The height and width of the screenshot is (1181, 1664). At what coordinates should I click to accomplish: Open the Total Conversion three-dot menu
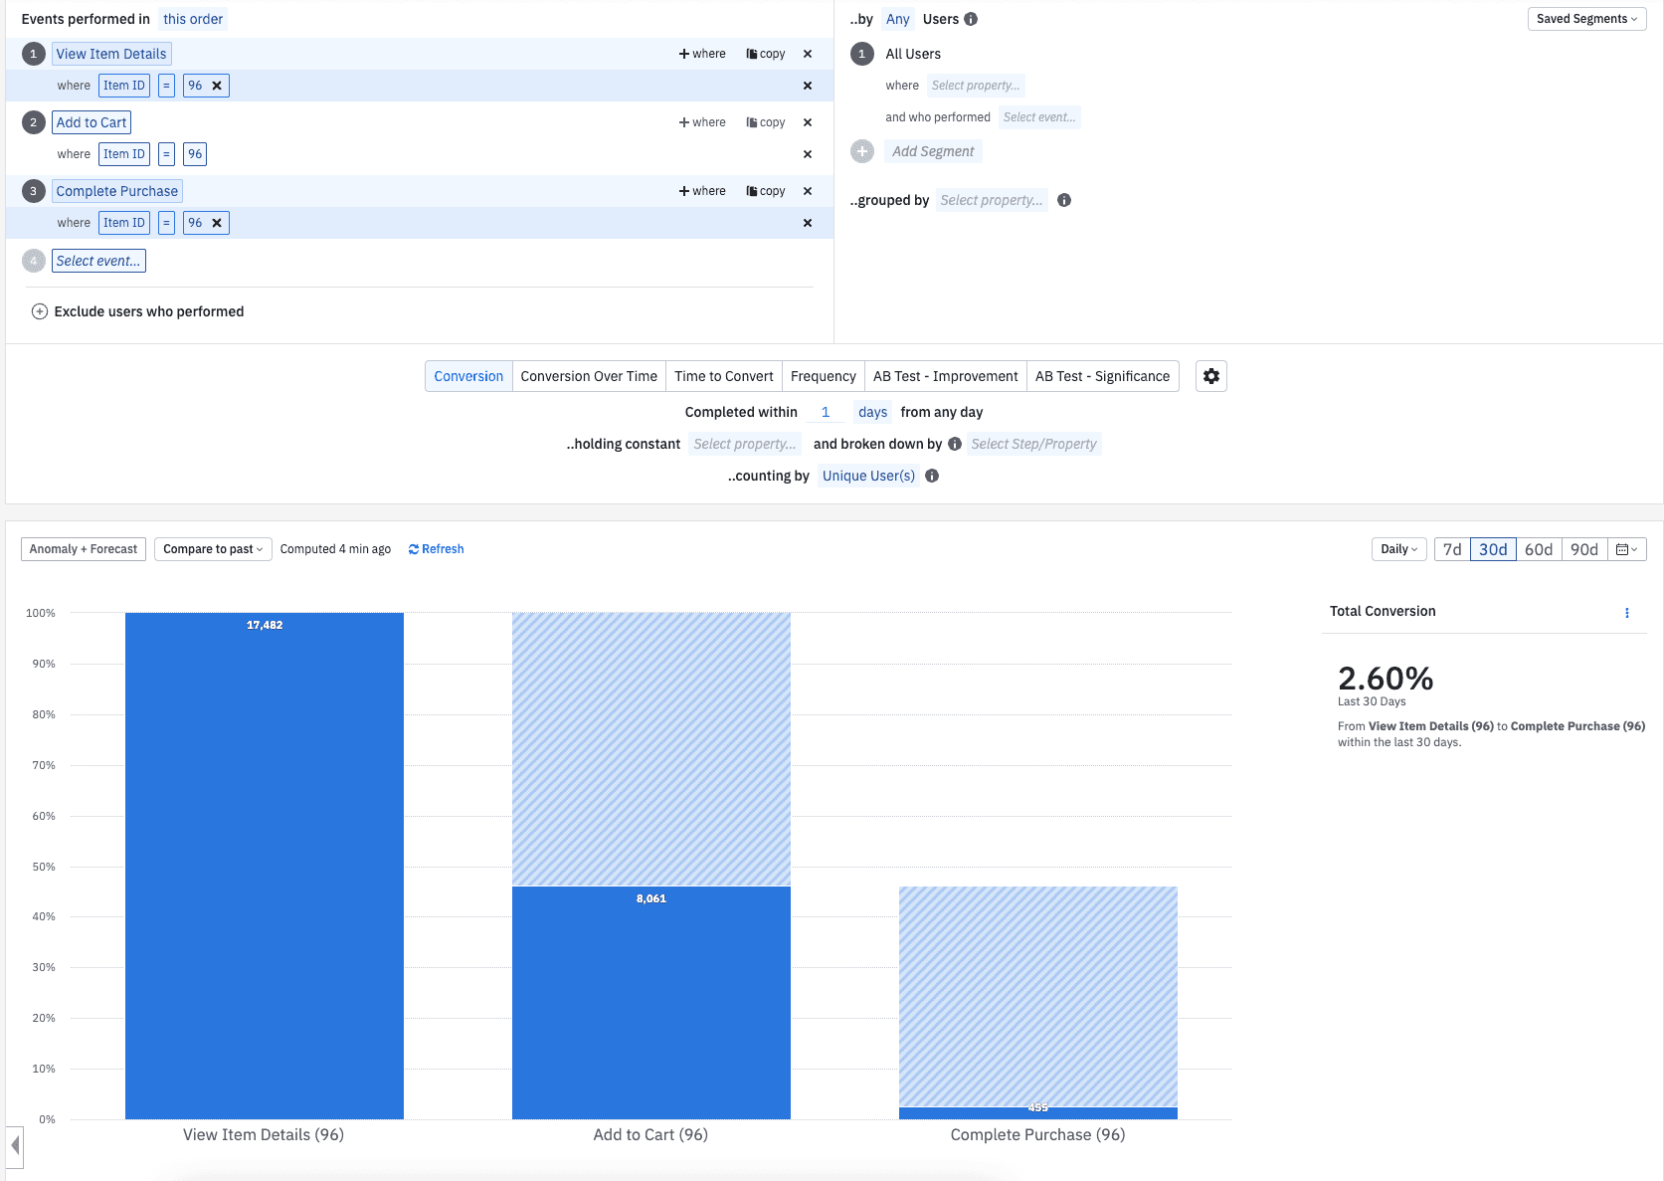[1626, 613]
